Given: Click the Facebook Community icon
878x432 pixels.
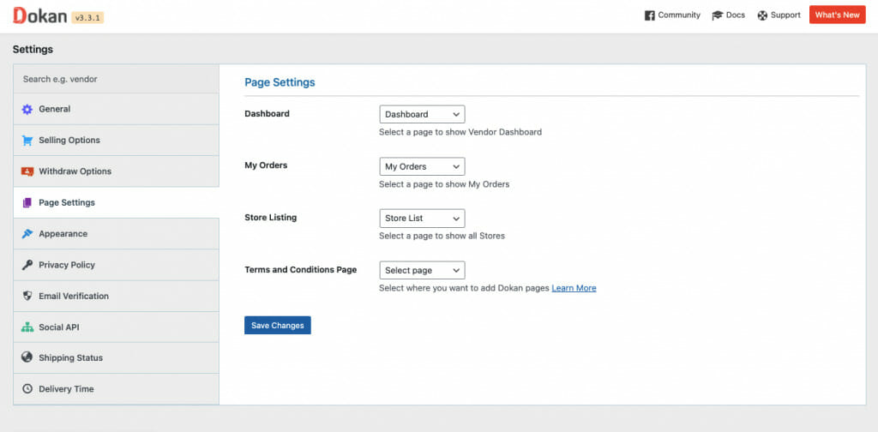Looking at the screenshot, I should click(x=650, y=15).
